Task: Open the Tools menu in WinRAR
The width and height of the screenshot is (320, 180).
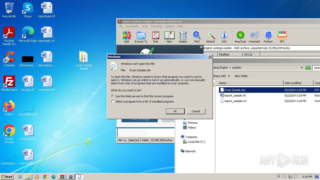Action: [x=145, y=26]
